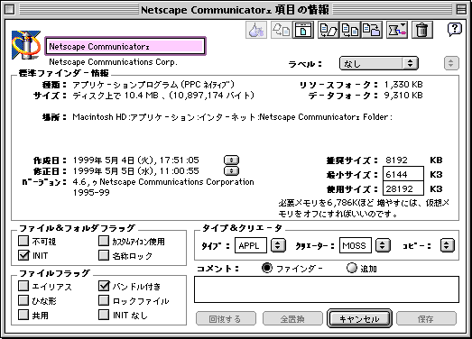Open the クリエーター popup next to MOSS

[x=383, y=245]
